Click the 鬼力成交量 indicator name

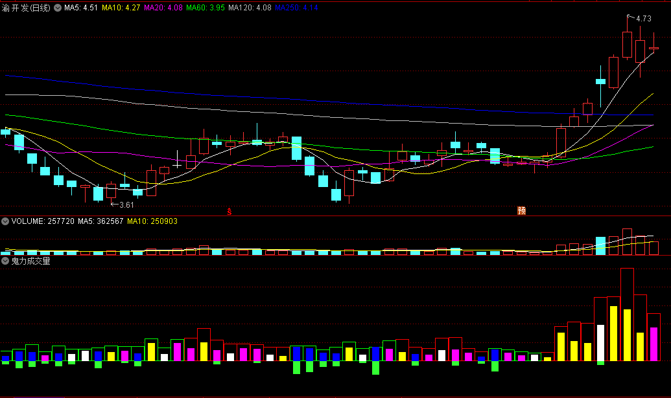click(31, 261)
